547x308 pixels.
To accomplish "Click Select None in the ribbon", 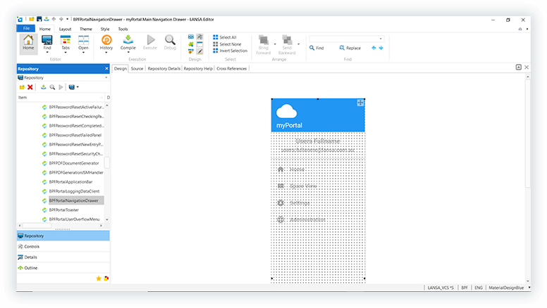I will 227,44.
